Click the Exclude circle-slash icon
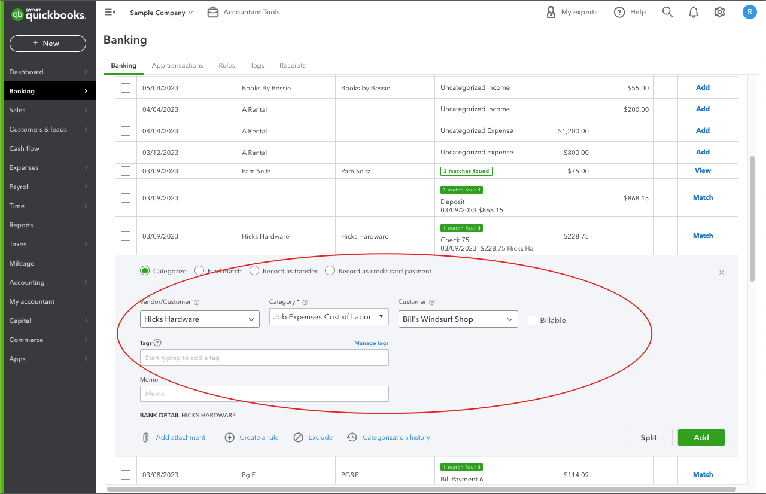Image resolution: width=766 pixels, height=494 pixels. coord(298,438)
